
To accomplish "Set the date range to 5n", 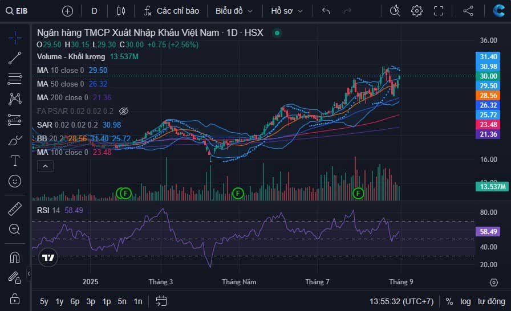I will (122, 301).
